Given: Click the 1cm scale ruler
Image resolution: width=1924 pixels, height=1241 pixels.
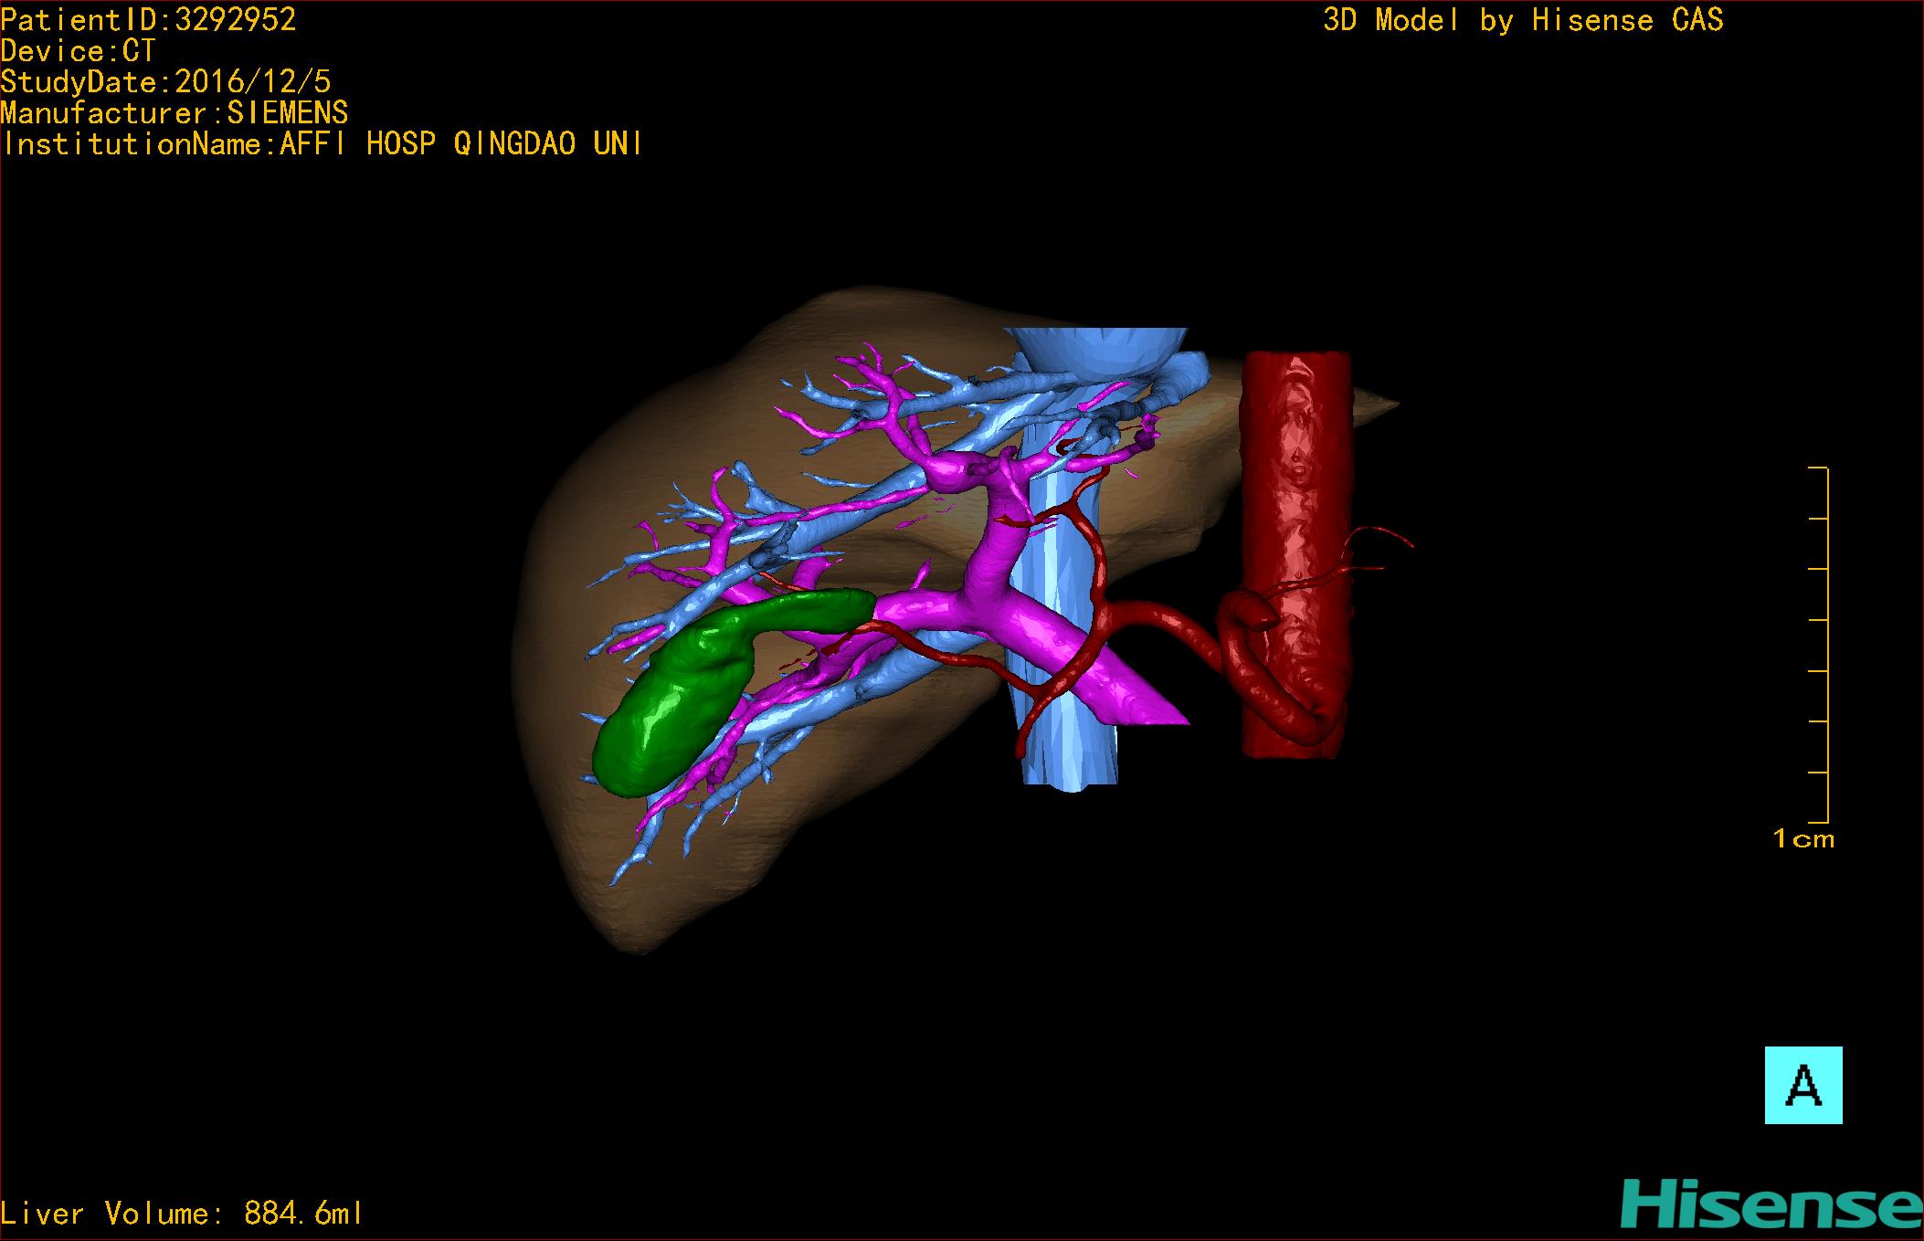Looking at the screenshot, I should click(1819, 644).
